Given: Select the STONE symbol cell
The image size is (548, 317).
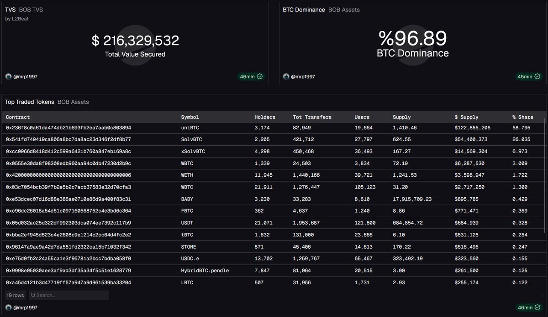Looking at the screenshot, I should (189, 246).
